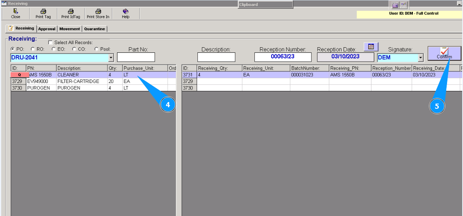This screenshot has height=216, width=463.
Task: Select the EO radio button
Action: tap(53, 49)
